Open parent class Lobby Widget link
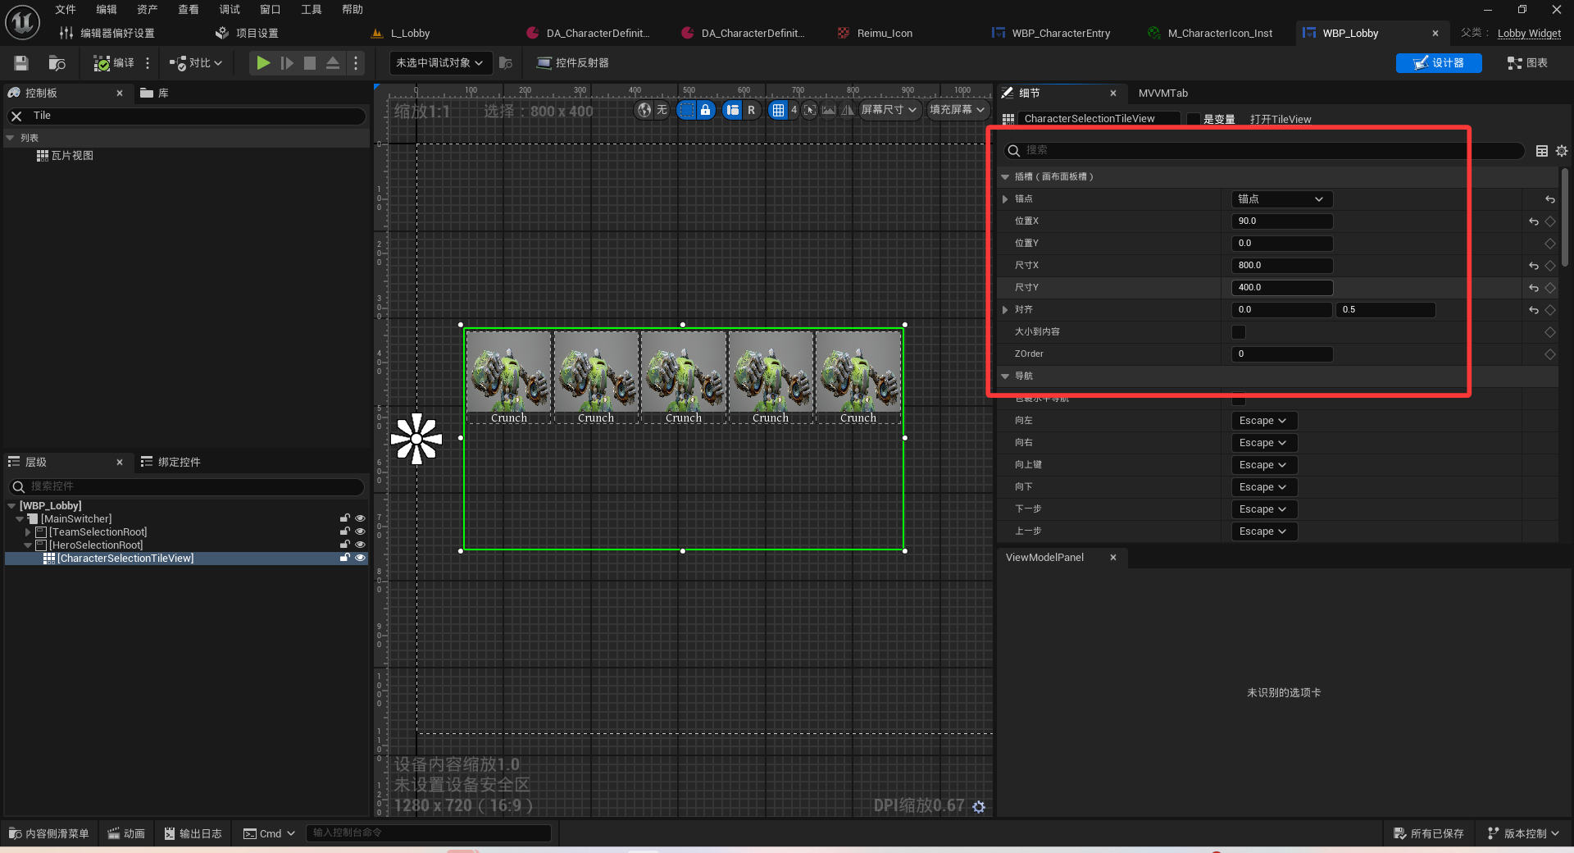This screenshot has width=1574, height=853. click(x=1529, y=34)
